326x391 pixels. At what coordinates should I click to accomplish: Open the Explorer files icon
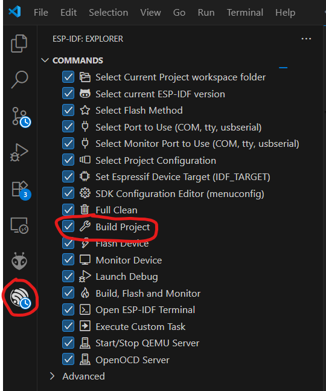[19, 44]
